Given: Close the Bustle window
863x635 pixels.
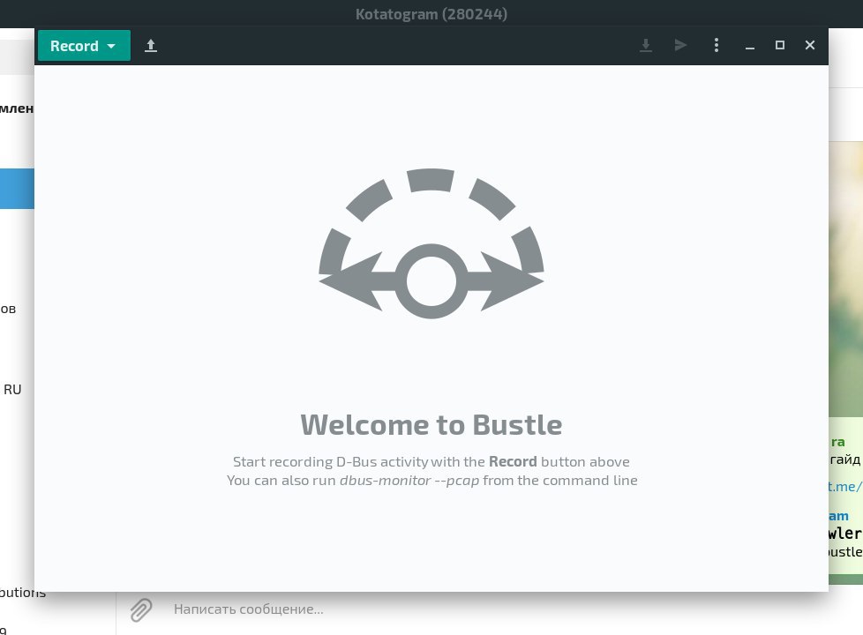Looking at the screenshot, I should click(809, 45).
